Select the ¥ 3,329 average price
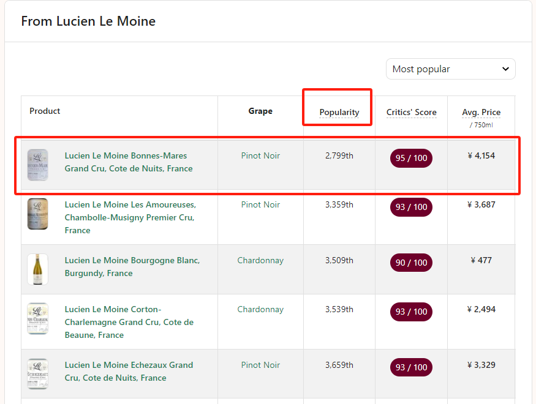This screenshot has width=536, height=404. pos(481,365)
